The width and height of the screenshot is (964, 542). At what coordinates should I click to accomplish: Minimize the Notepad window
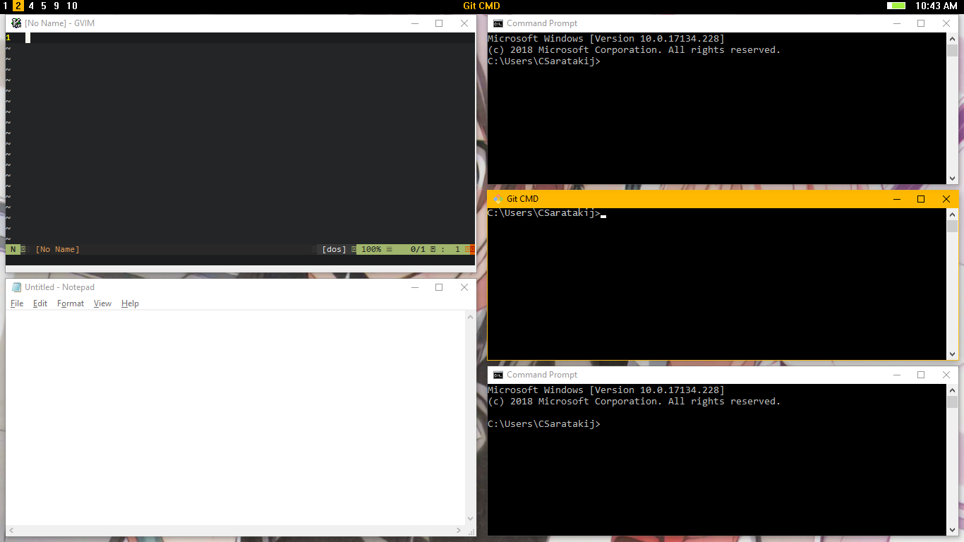click(414, 287)
